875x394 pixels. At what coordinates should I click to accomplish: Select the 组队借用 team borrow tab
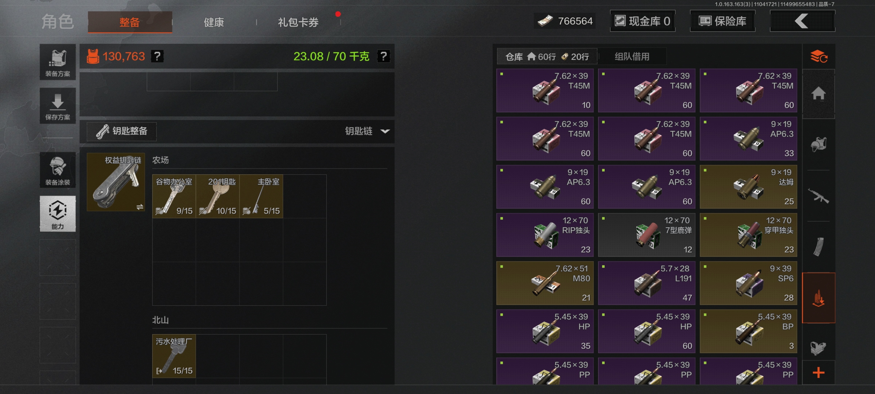point(632,57)
